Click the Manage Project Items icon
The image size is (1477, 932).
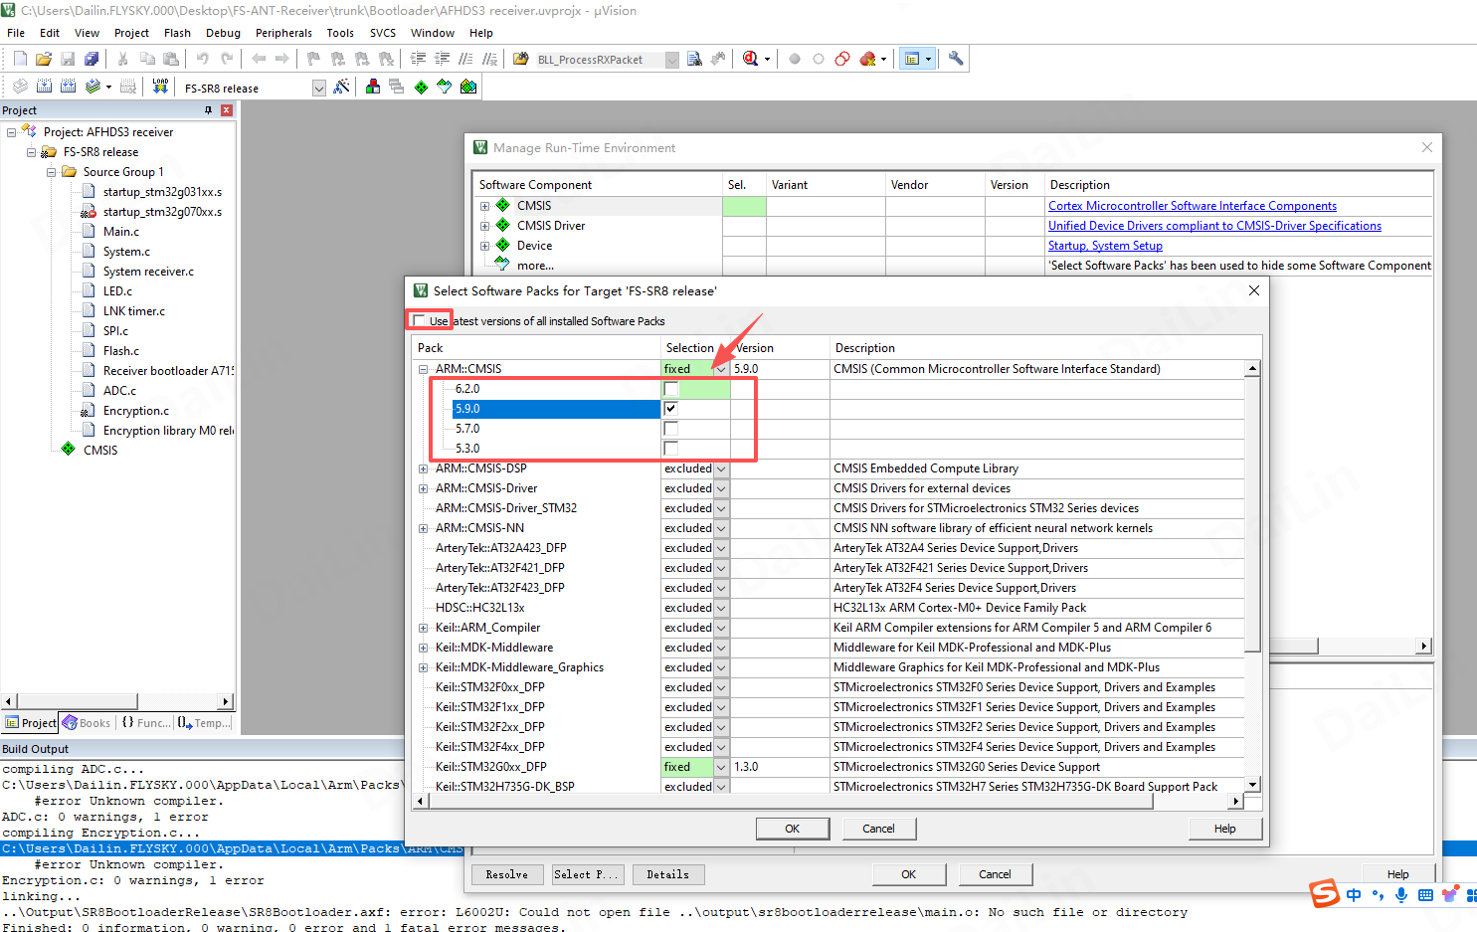(x=373, y=87)
